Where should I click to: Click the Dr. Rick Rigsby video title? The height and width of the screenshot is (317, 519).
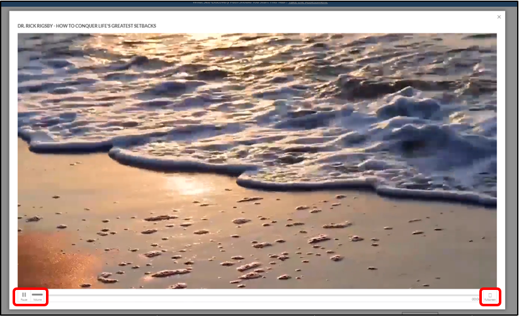pos(87,26)
